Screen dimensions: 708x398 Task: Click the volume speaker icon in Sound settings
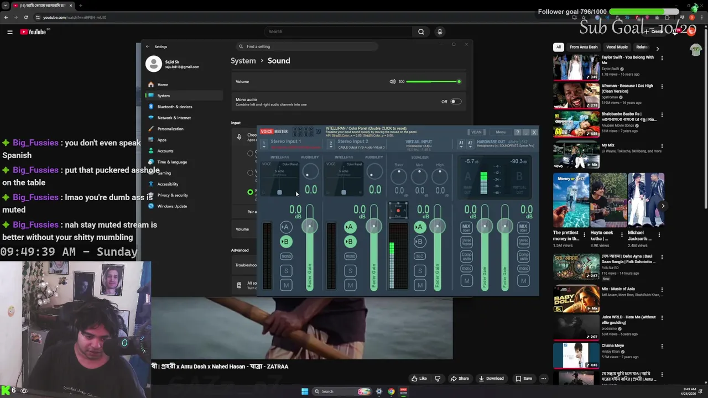pos(393,82)
